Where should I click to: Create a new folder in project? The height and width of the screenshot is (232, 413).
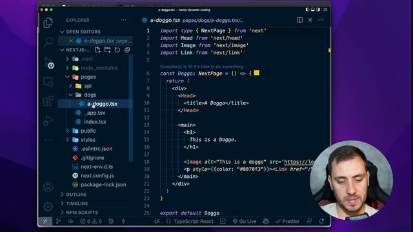[x=108, y=50]
